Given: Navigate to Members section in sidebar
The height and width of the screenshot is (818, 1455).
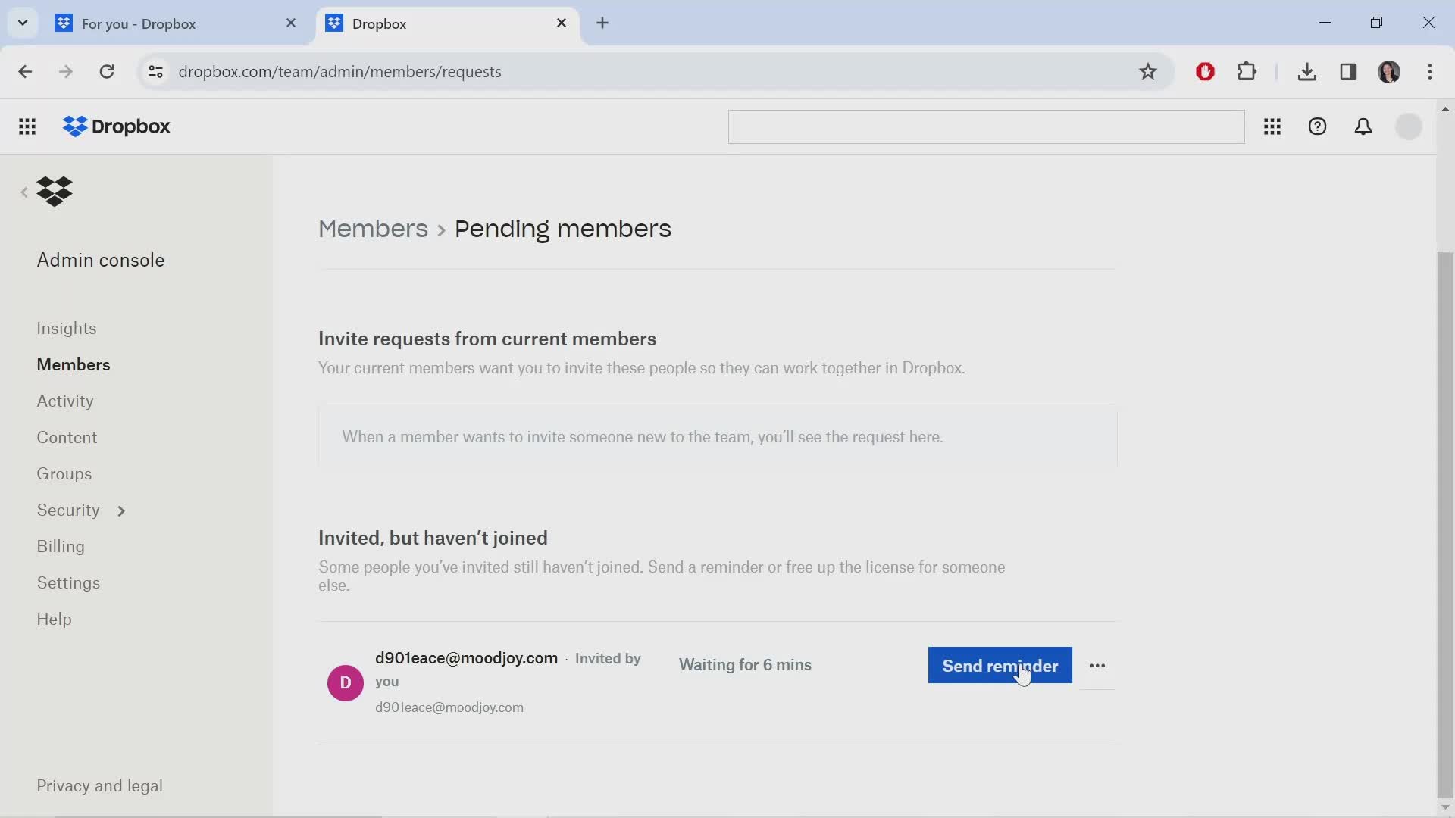Looking at the screenshot, I should click(x=73, y=364).
